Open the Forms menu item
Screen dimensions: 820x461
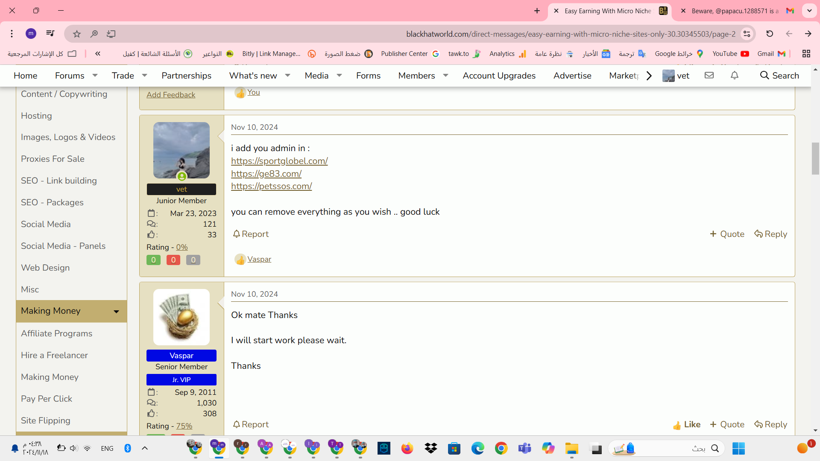(x=369, y=76)
